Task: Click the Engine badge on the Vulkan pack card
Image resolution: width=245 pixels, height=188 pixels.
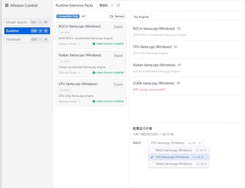Action: point(118,55)
